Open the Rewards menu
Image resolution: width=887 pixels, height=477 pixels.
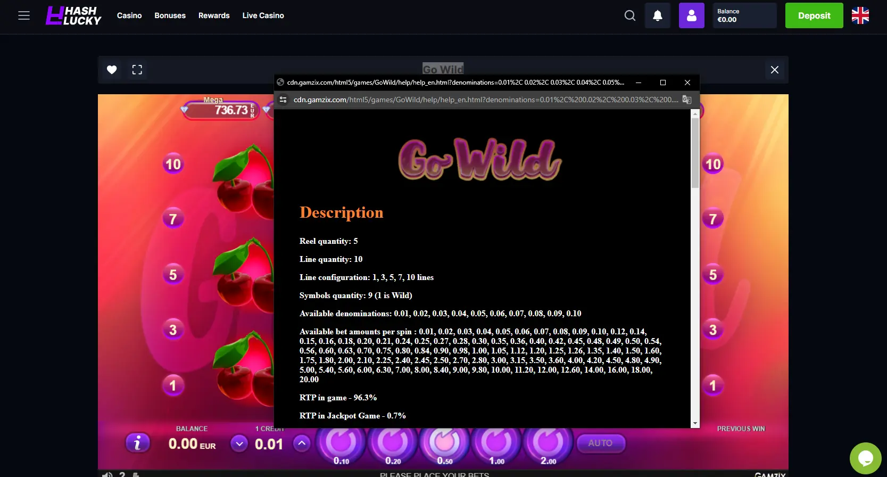pyautogui.click(x=214, y=15)
